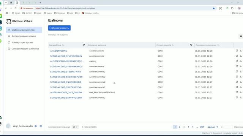Click the open icon in SETJSONKEYID_1XOHHBGPUOR row
Screen dimensions: 243x136
click(237, 77)
